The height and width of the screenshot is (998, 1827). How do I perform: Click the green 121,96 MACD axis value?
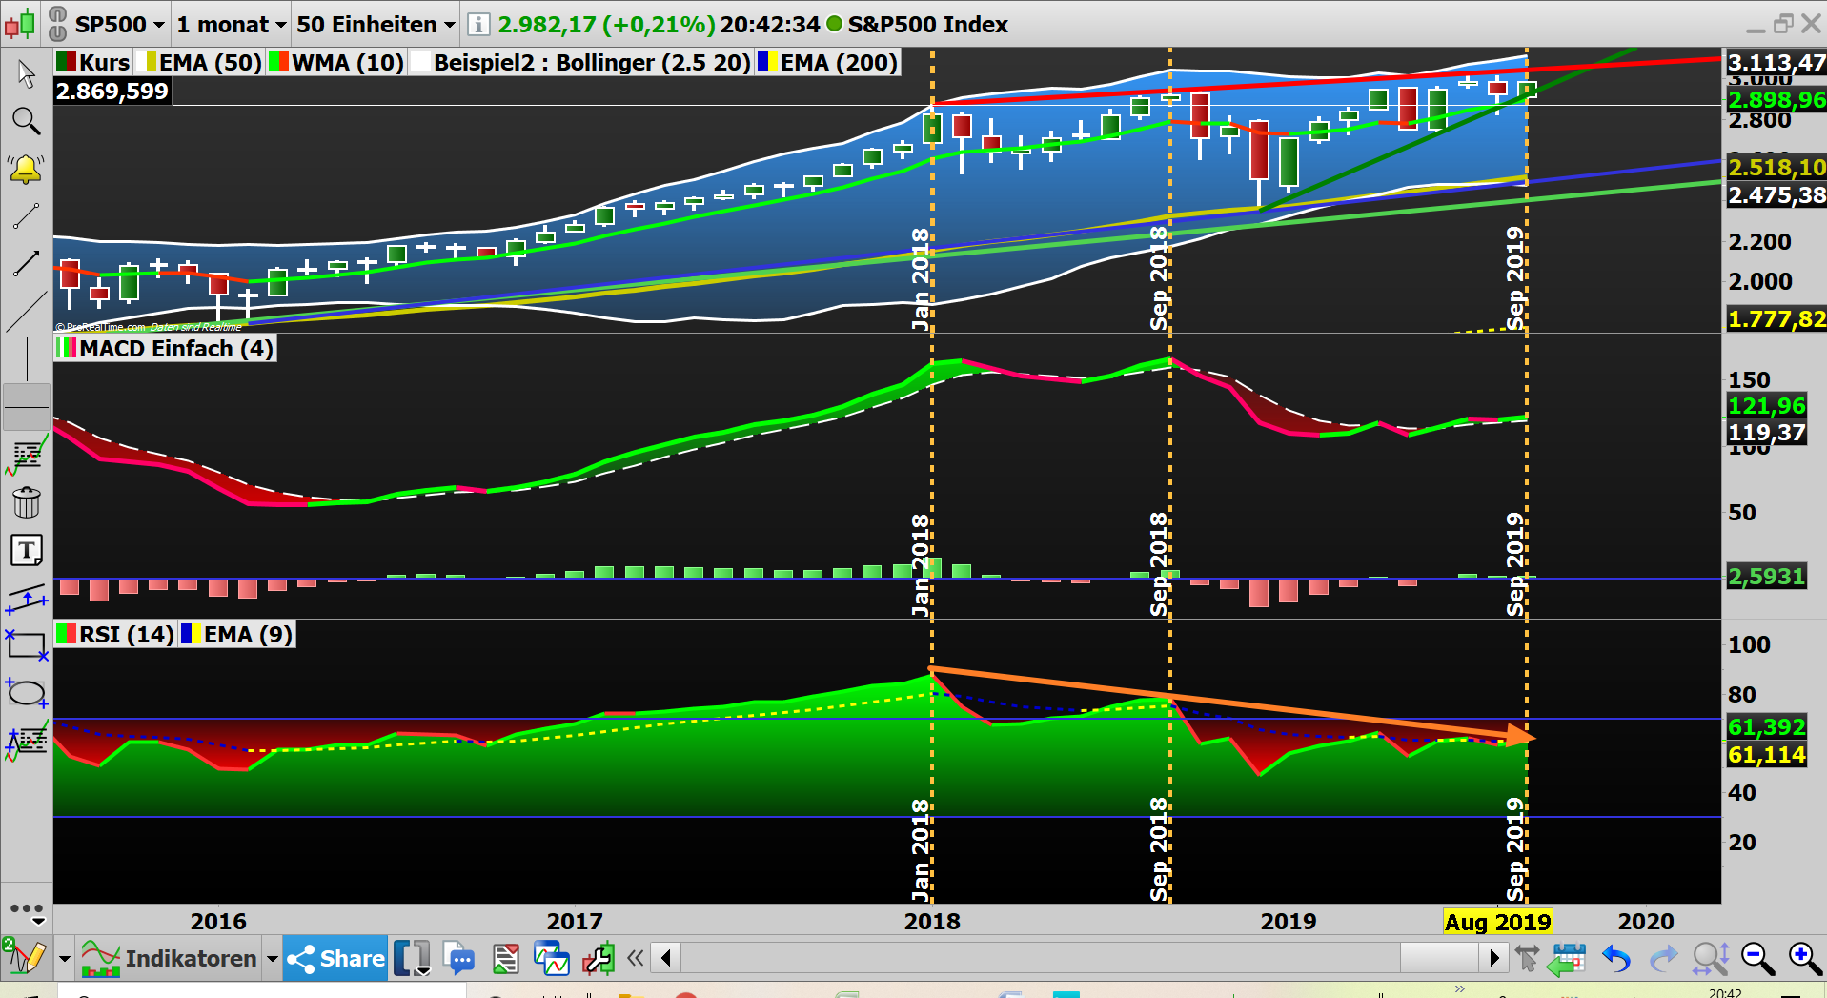click(x=1767, y=406)
